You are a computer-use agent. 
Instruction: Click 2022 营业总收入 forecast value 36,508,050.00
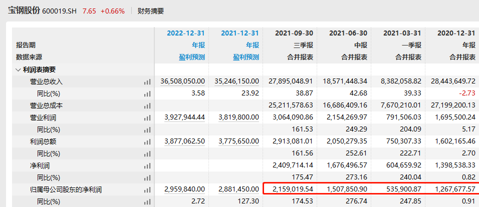point(183,81)
